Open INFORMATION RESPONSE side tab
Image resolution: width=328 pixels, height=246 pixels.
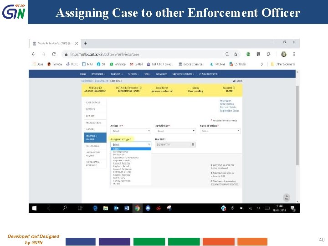[x=95, y=164]
